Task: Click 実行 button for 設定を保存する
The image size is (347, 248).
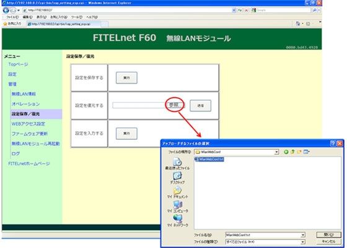Action: (126, 78)
